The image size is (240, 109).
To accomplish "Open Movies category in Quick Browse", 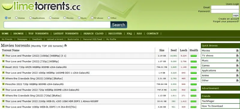I will tap(206, 51).
